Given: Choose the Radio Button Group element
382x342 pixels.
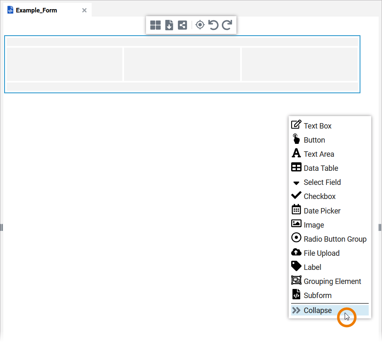Looking at the screenshot, I should coord(335,239).
